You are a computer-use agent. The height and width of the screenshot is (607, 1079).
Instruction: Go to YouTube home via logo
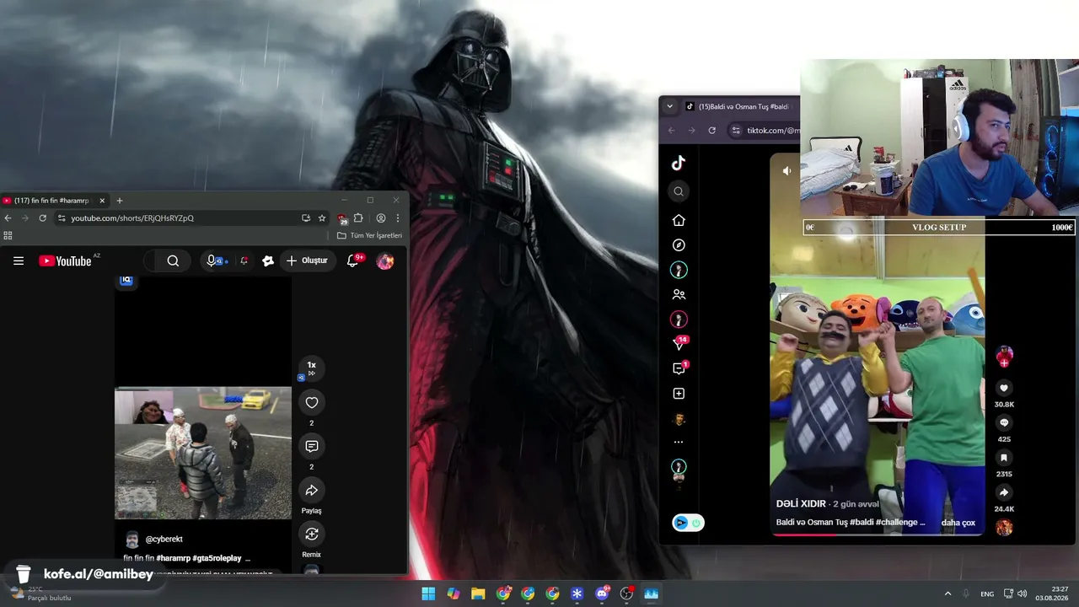65,261
